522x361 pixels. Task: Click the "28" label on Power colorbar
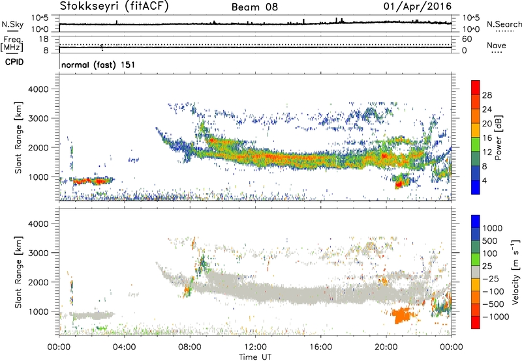click(487, 95)
